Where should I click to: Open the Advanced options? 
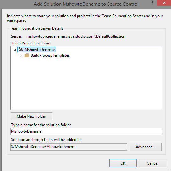145,147
